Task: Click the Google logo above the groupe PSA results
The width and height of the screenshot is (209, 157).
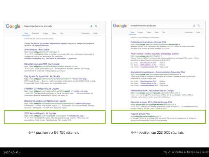Action: 120,26
